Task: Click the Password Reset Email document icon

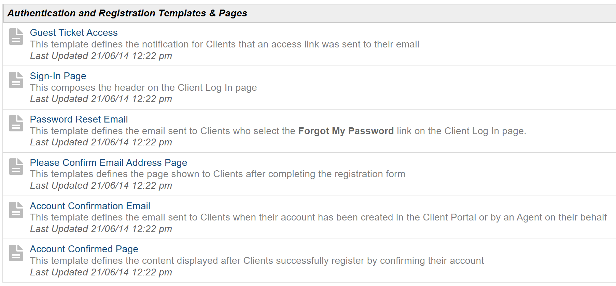Action: click(16, 124)
